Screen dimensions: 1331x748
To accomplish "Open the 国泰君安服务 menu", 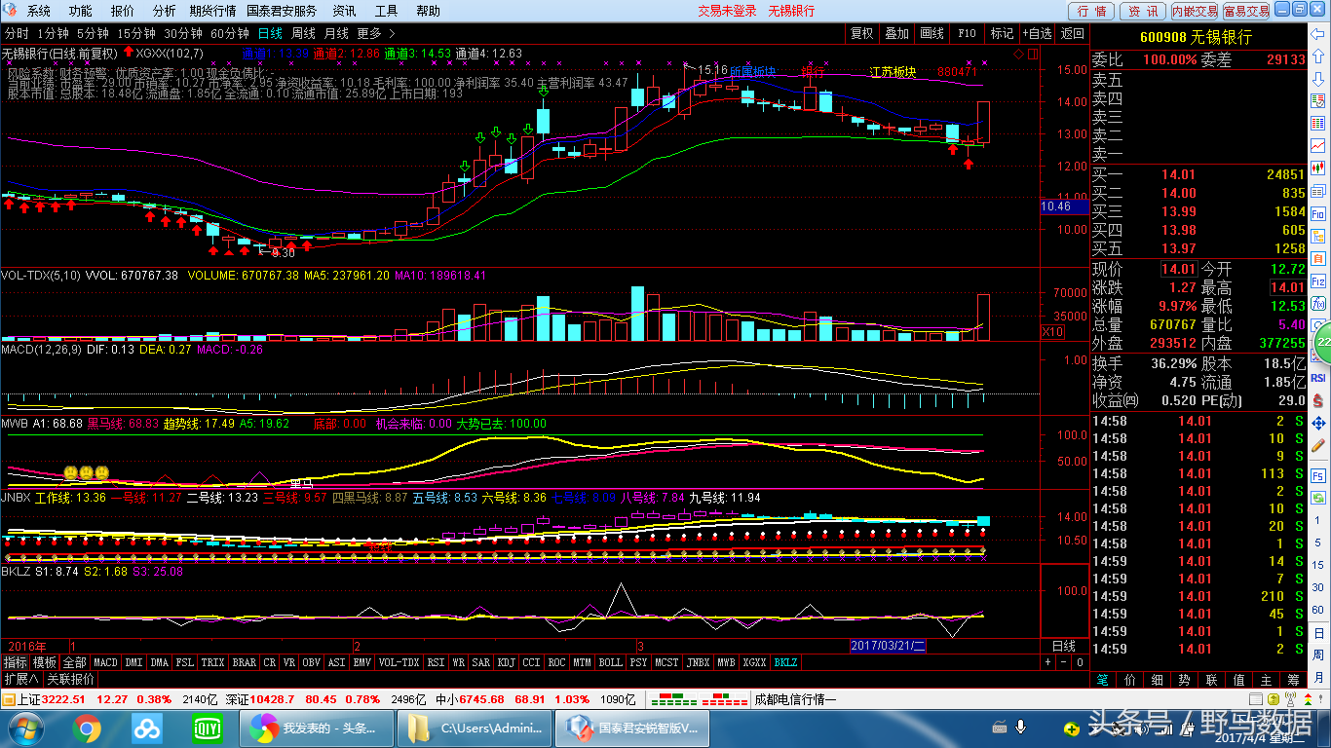I will (x=282, y=11).
